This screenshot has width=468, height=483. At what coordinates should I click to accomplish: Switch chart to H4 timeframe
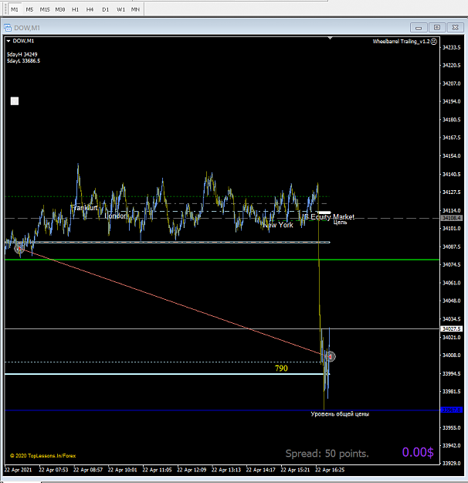click(x=90, y=9)
